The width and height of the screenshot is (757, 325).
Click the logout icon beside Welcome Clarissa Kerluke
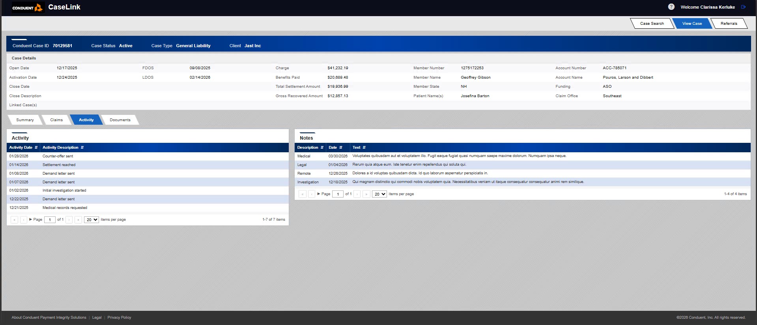(x=744, y=7)
